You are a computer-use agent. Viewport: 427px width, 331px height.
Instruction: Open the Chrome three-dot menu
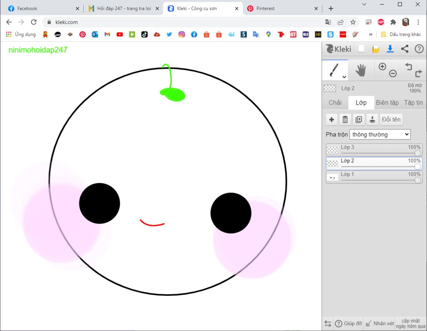[x=418, y=22]
